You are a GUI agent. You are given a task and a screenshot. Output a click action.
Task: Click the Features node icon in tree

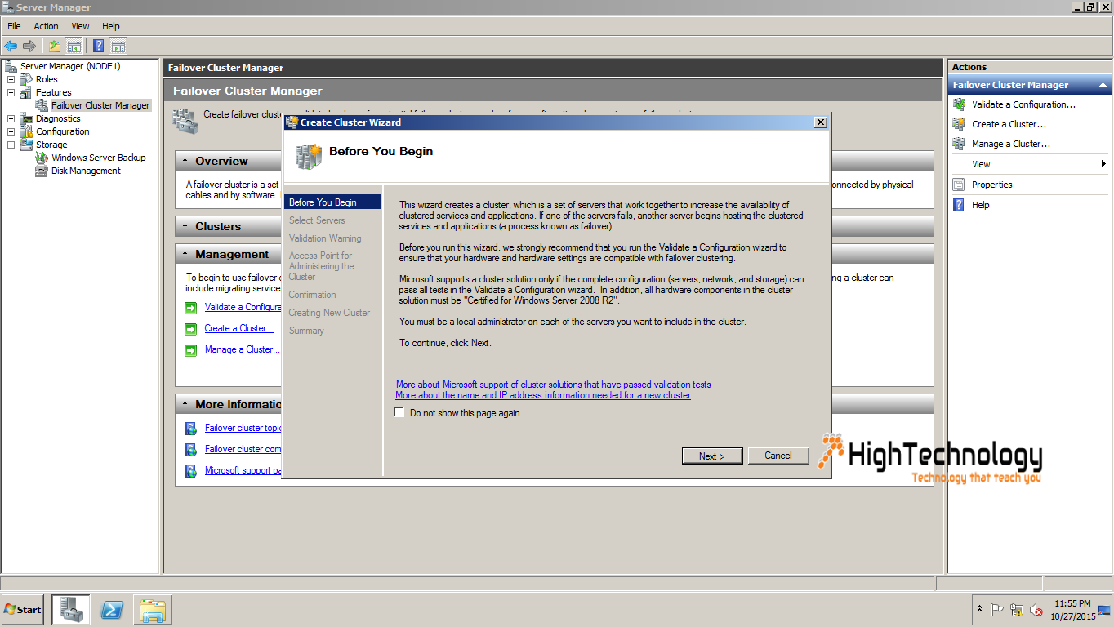(x=27, y=92)
